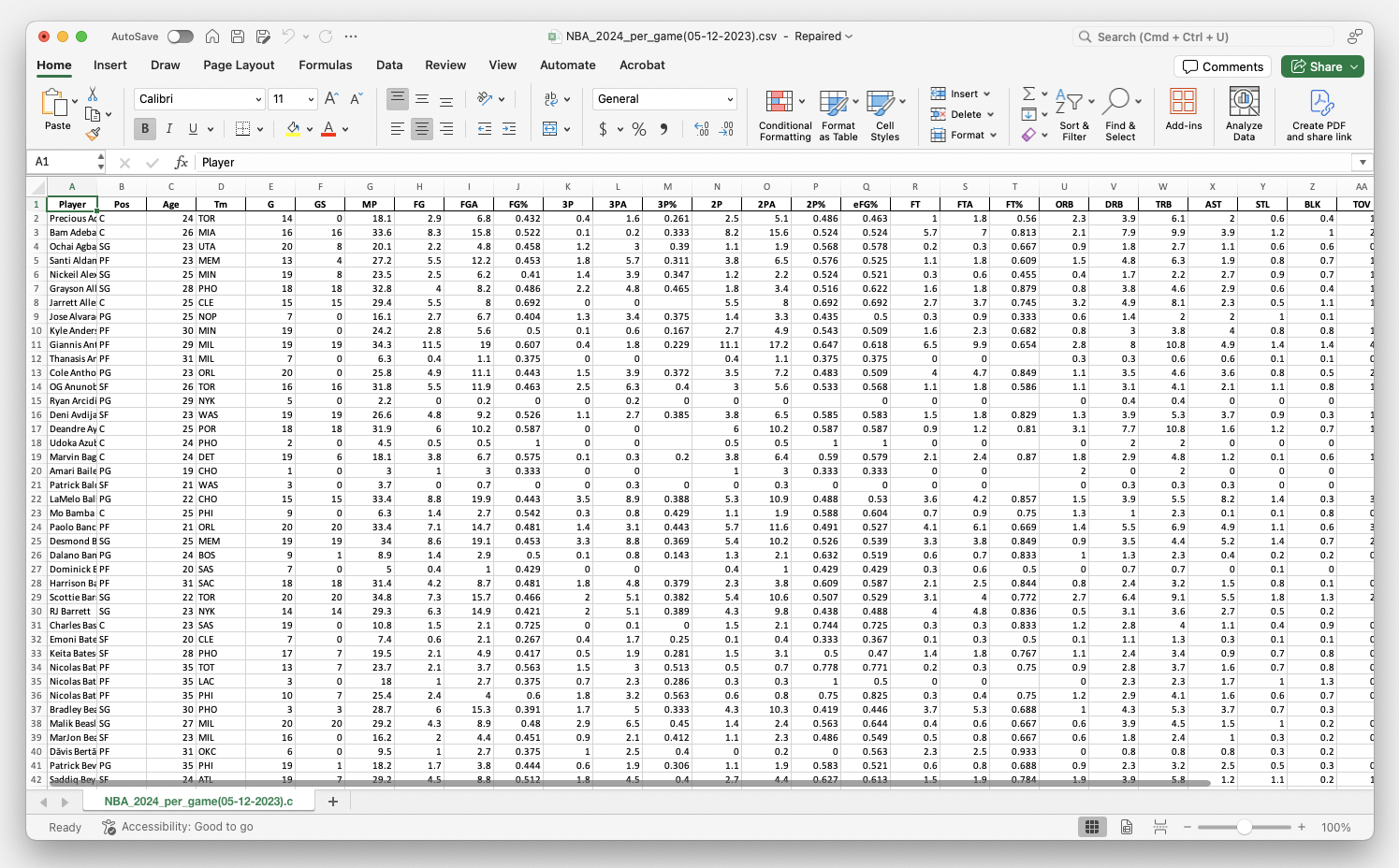Open the General number format dropdown
Viewport: 1399px width, 868px height.
tap(729, 98)
